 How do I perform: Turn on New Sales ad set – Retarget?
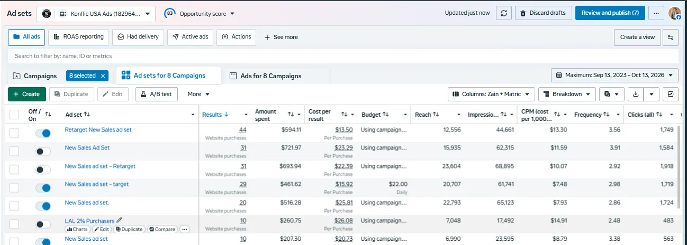tap(43, 169)
